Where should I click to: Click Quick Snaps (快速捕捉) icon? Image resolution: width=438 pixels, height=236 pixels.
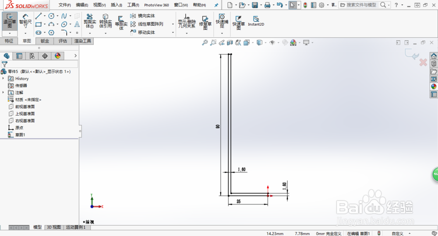(222, 21)
